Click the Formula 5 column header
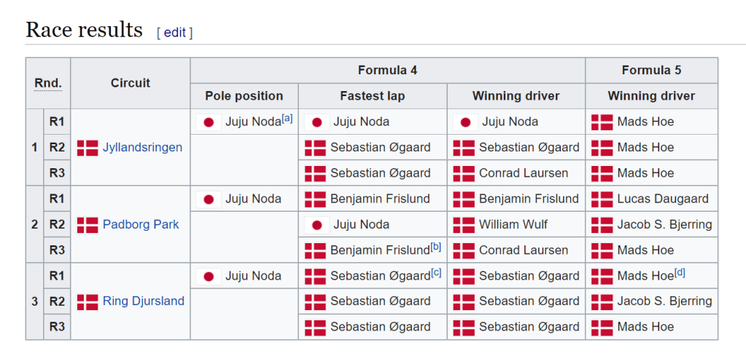 click(651, 71)
